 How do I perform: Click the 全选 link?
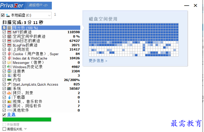point(11,115)
